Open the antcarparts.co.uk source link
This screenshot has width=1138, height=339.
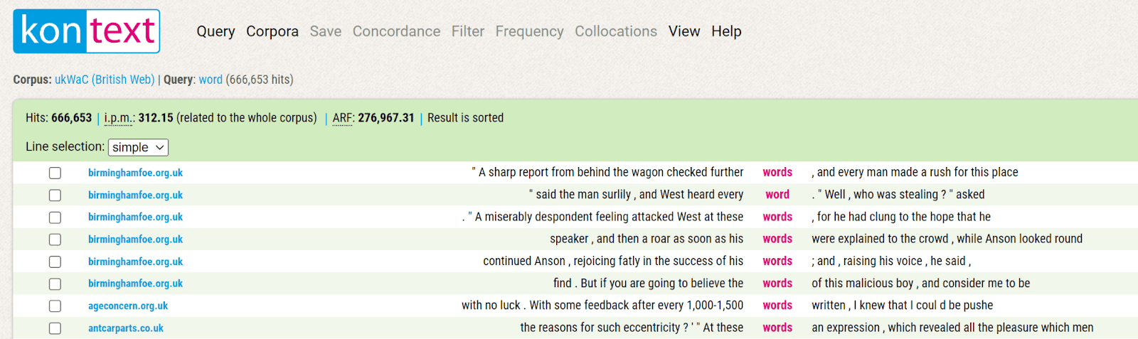tap(126, 328)
